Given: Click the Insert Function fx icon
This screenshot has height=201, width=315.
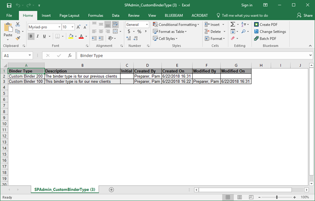Looking at the screenshot, I should point(70,55).
